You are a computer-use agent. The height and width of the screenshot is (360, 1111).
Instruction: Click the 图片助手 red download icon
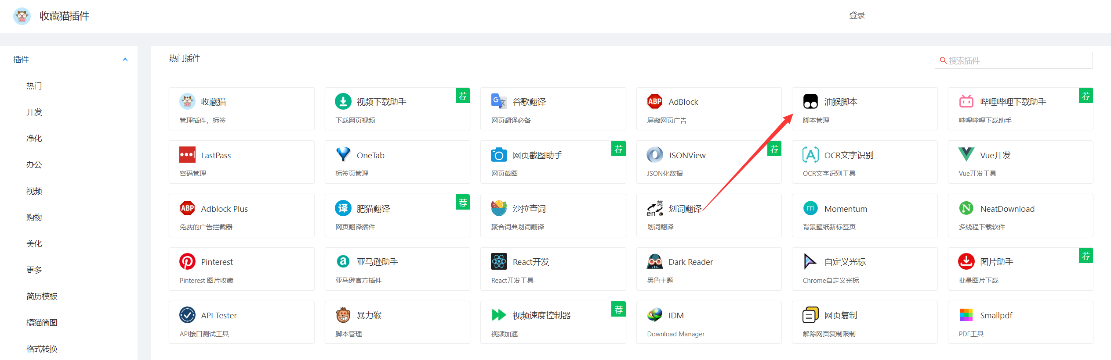(966, 262)
